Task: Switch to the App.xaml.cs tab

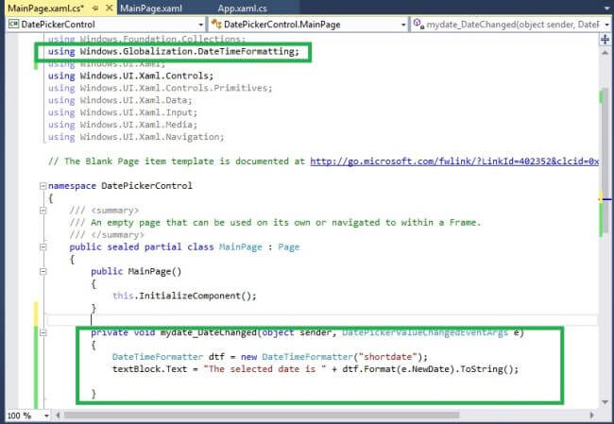Action: point(242,8)
